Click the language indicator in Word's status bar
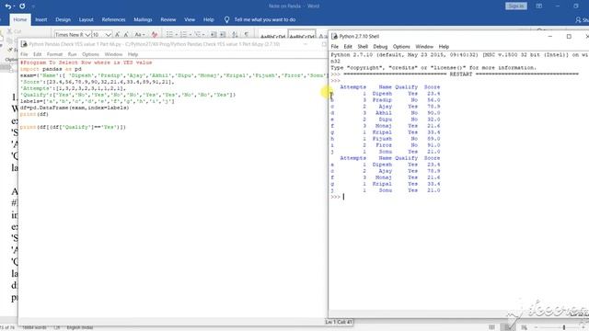Screen dimensions: 589x331 tap(80, 327)
